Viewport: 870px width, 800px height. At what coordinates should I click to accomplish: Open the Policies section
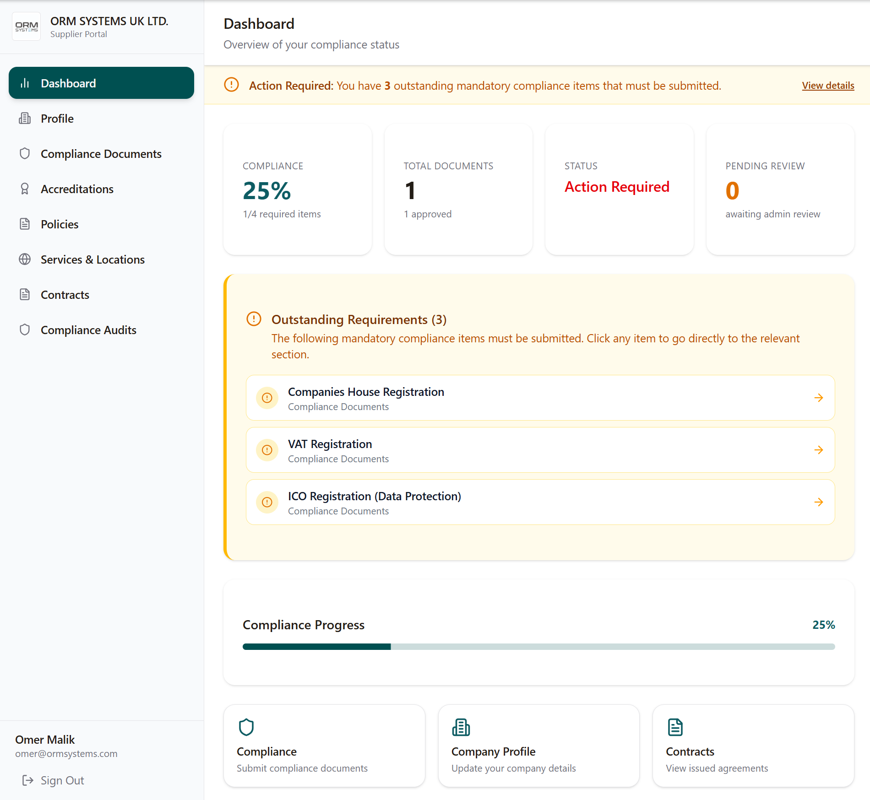(101, 224)
